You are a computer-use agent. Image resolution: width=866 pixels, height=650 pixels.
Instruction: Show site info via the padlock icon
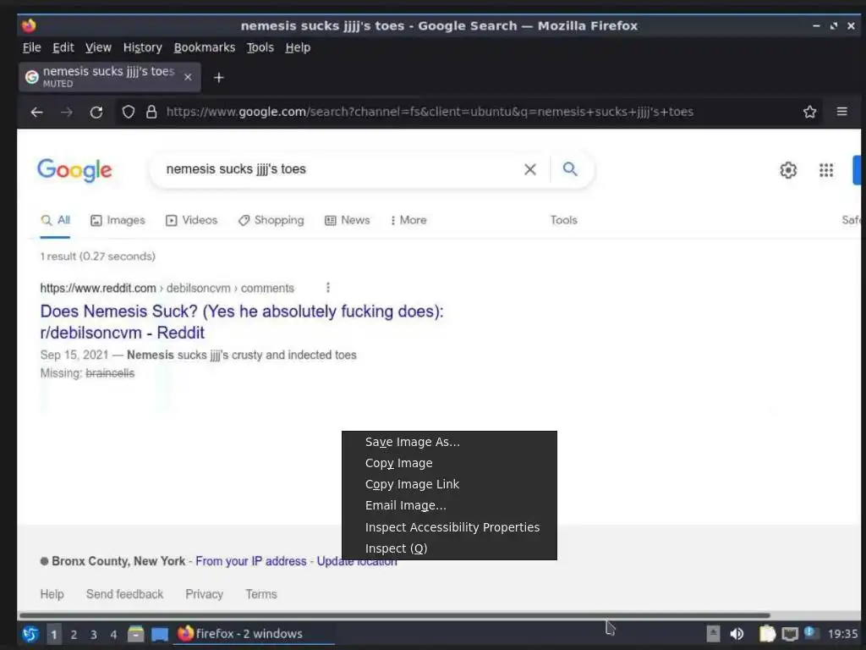pyautogui.click(x=151, y=113)
